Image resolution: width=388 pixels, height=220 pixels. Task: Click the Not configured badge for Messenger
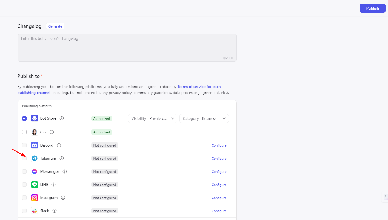pos(105,172)
